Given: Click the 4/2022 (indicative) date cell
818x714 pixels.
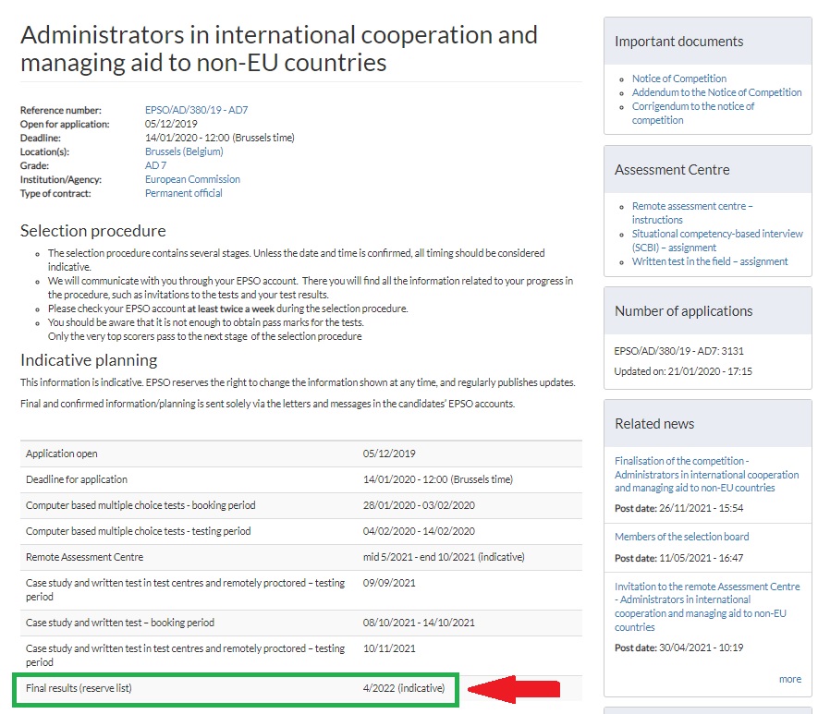Looking at the screenshot, I should (x=403, y=688).
